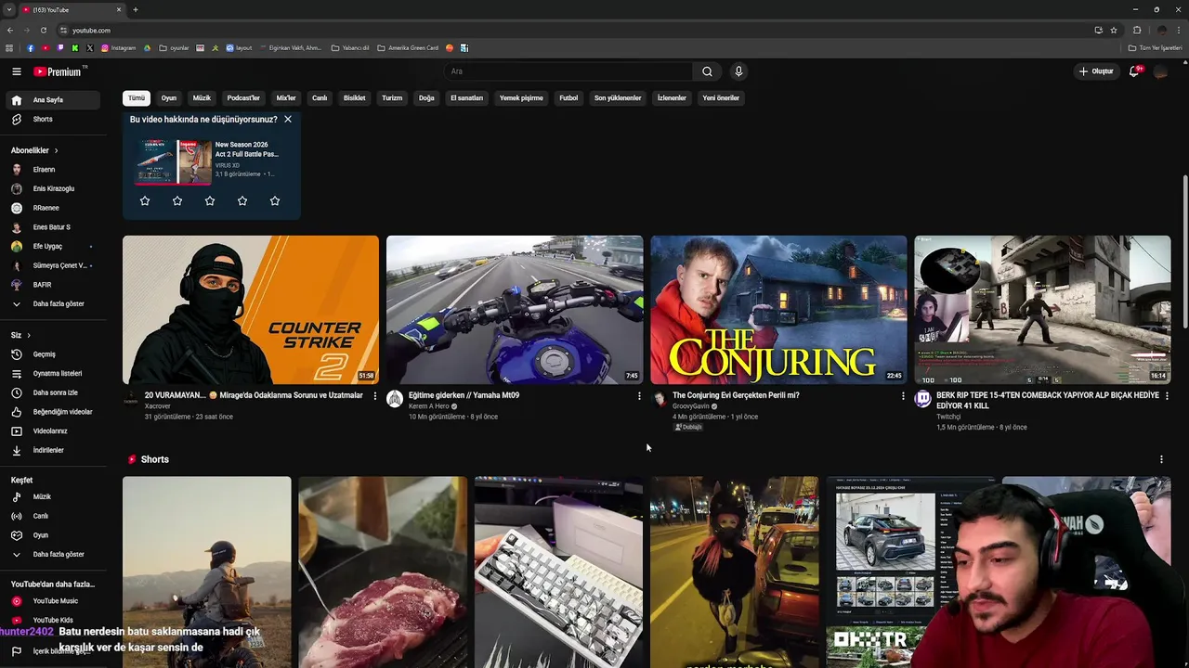Open the Twitchçi channel avatar
Viewport: 1189px width, 668px height.
click(922, 399)
